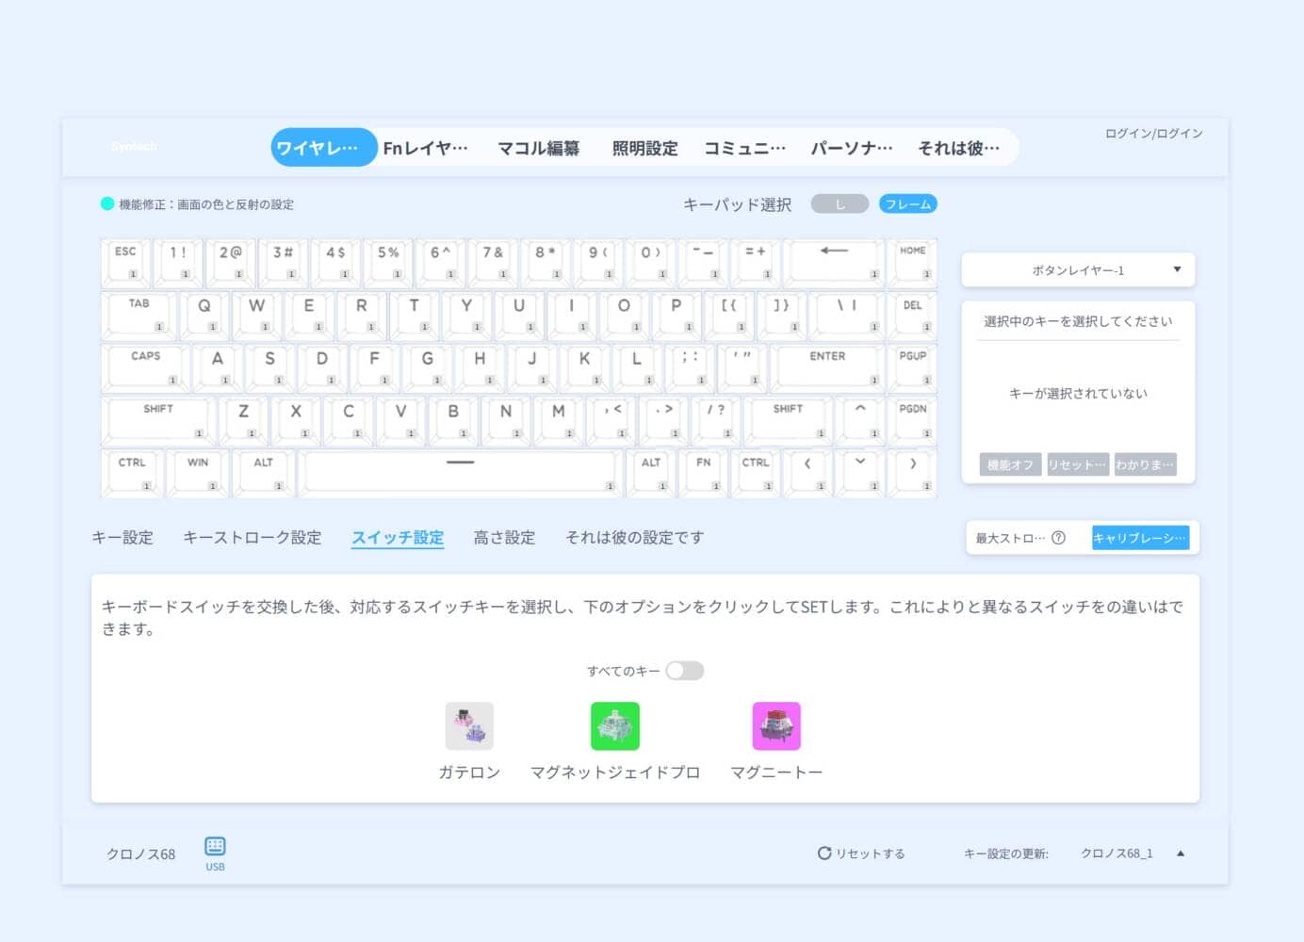The image size is (1304, 942).
Task: Select the right CTRL key
Action: coord(756,472)
